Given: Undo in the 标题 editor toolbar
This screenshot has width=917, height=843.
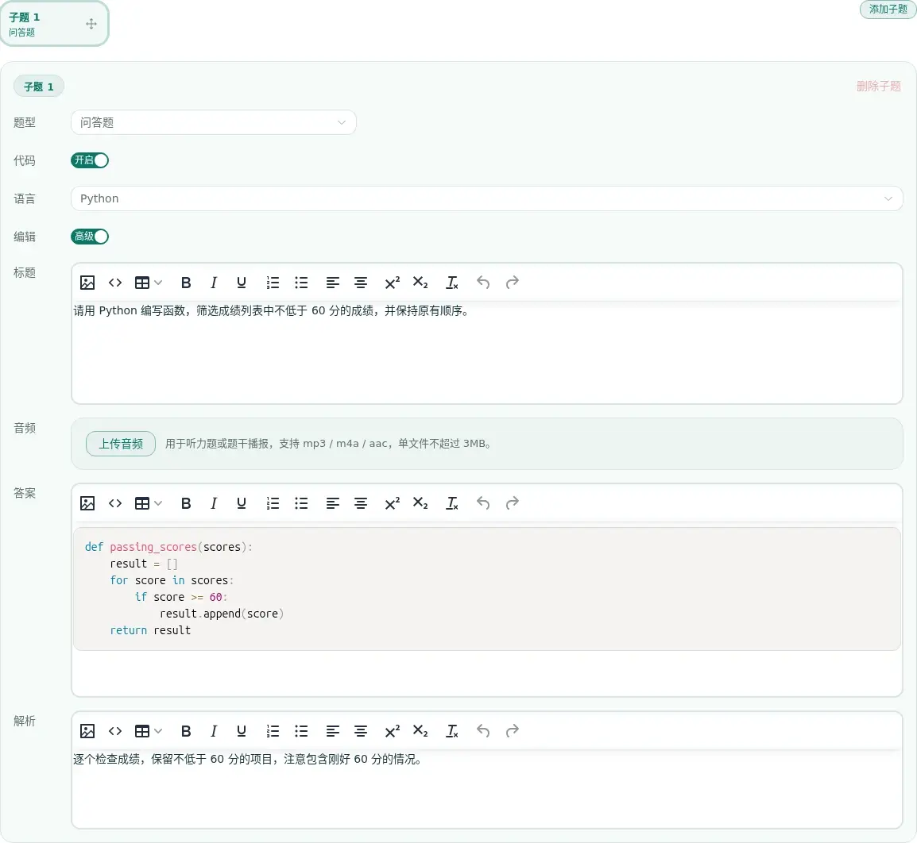Looking at the screenshot, I should (483, 283).
